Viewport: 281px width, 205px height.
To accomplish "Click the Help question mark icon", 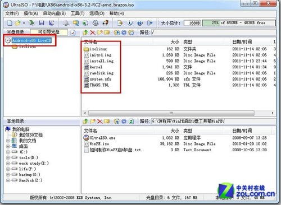I will 140,23.
